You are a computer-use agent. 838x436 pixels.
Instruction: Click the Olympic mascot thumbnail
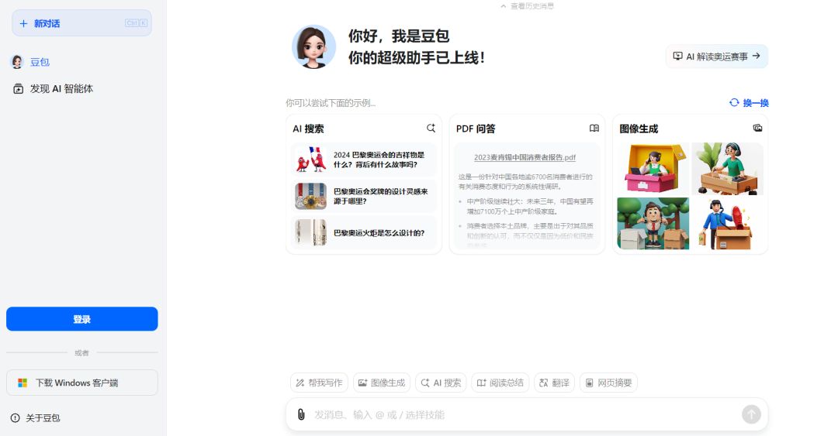point(310,160)
